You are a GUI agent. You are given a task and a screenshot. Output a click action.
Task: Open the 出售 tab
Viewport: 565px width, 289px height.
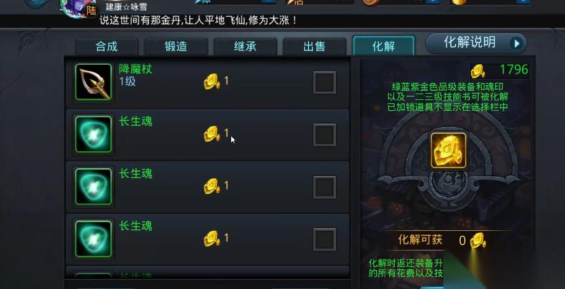pos(314,47)
